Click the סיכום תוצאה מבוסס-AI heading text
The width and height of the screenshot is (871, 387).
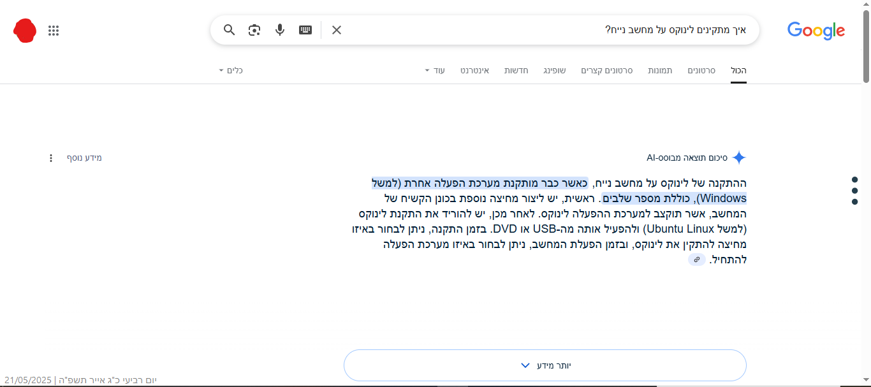(x=687, y=157)
